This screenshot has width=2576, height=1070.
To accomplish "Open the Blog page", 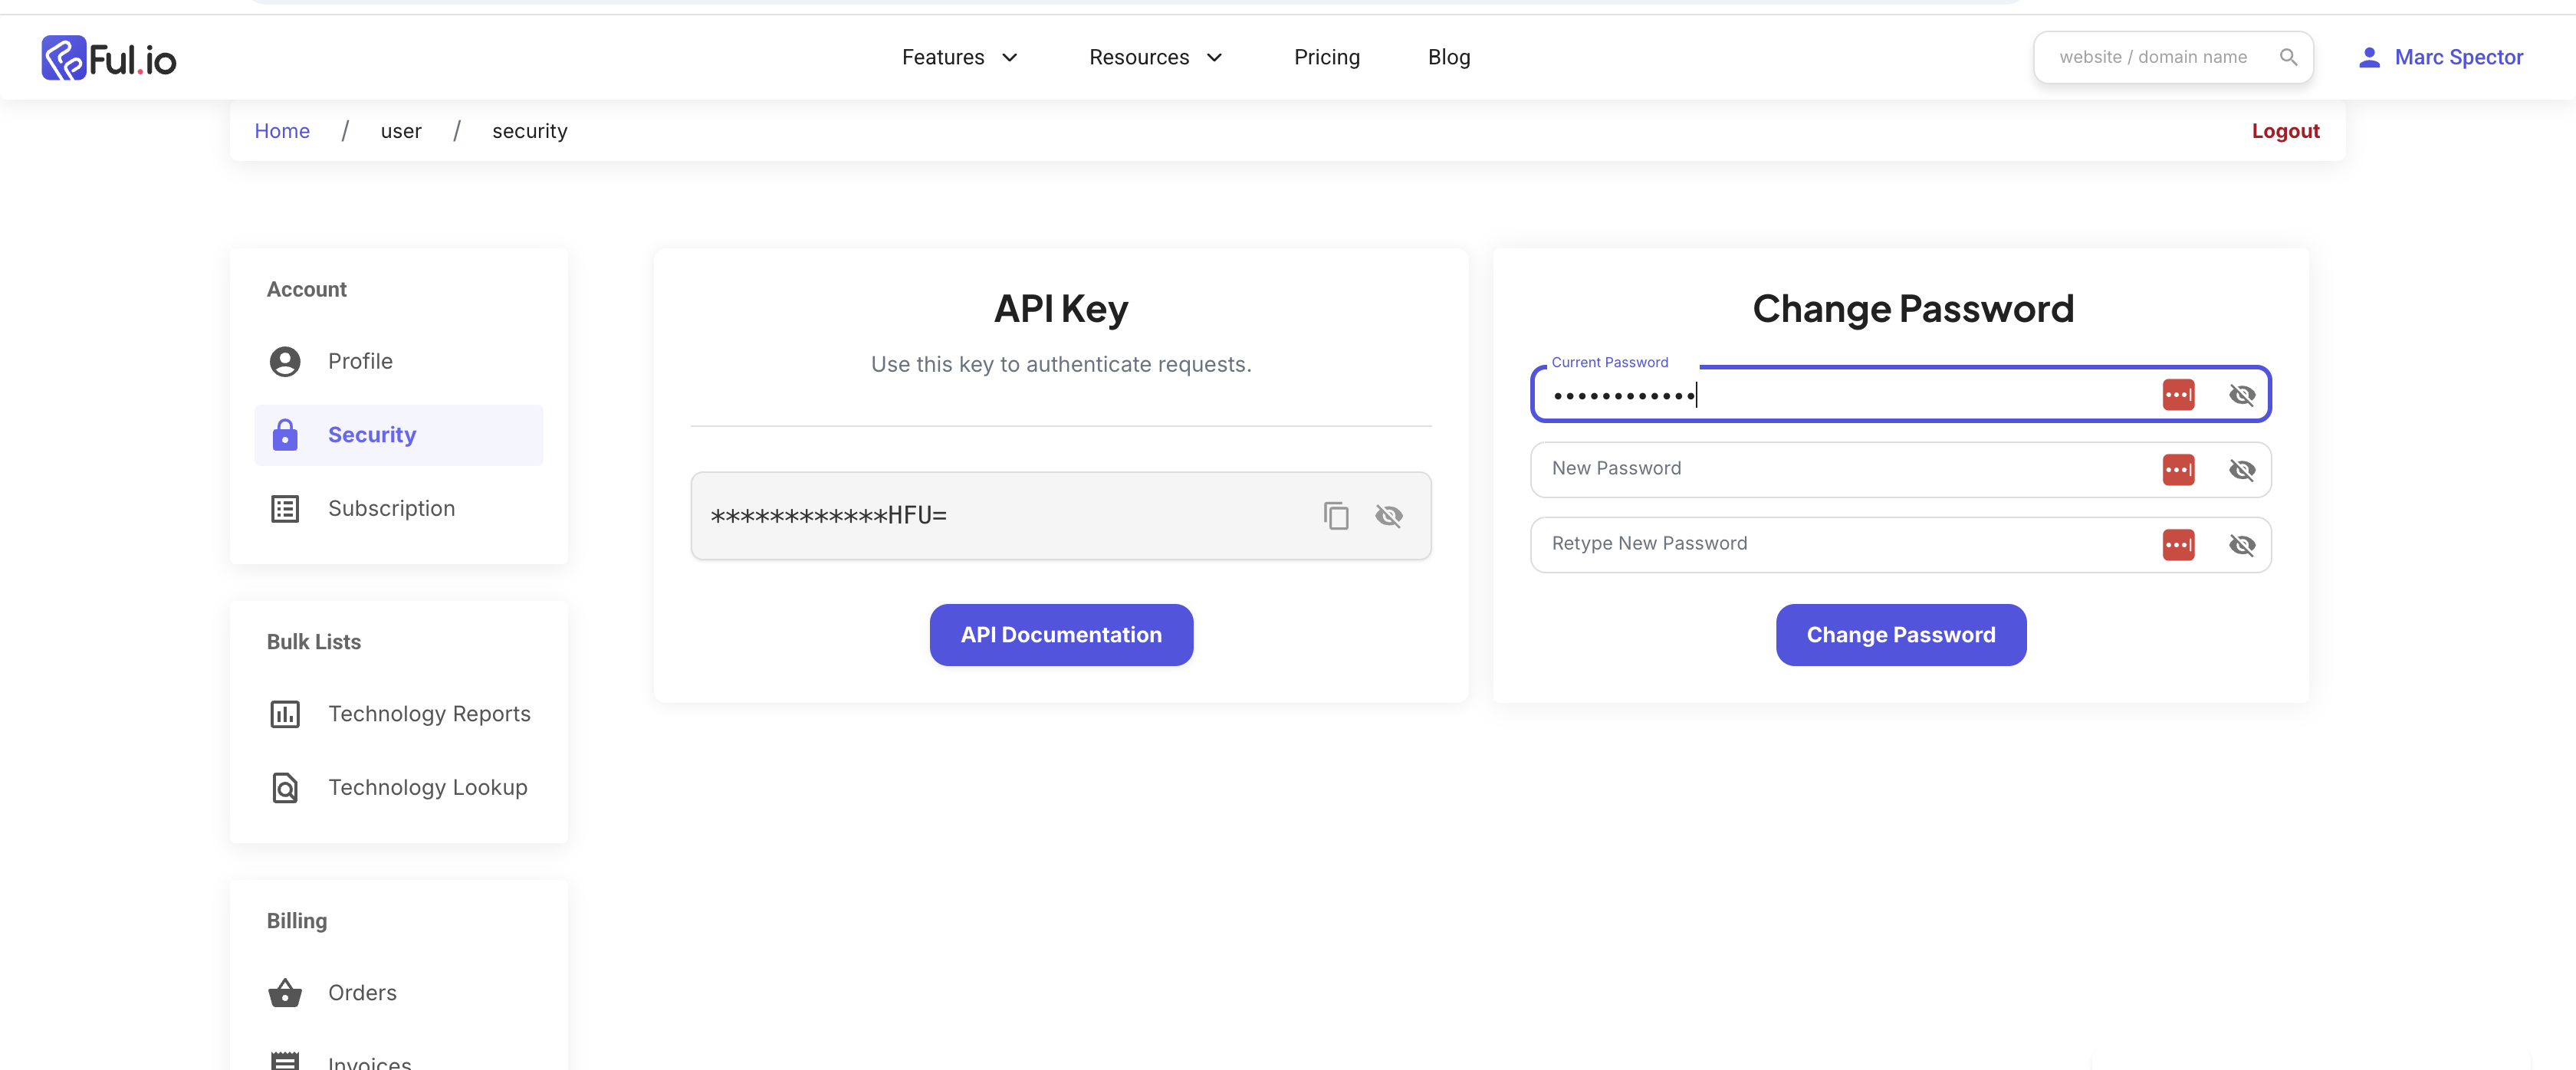I will pos(1449,57).
